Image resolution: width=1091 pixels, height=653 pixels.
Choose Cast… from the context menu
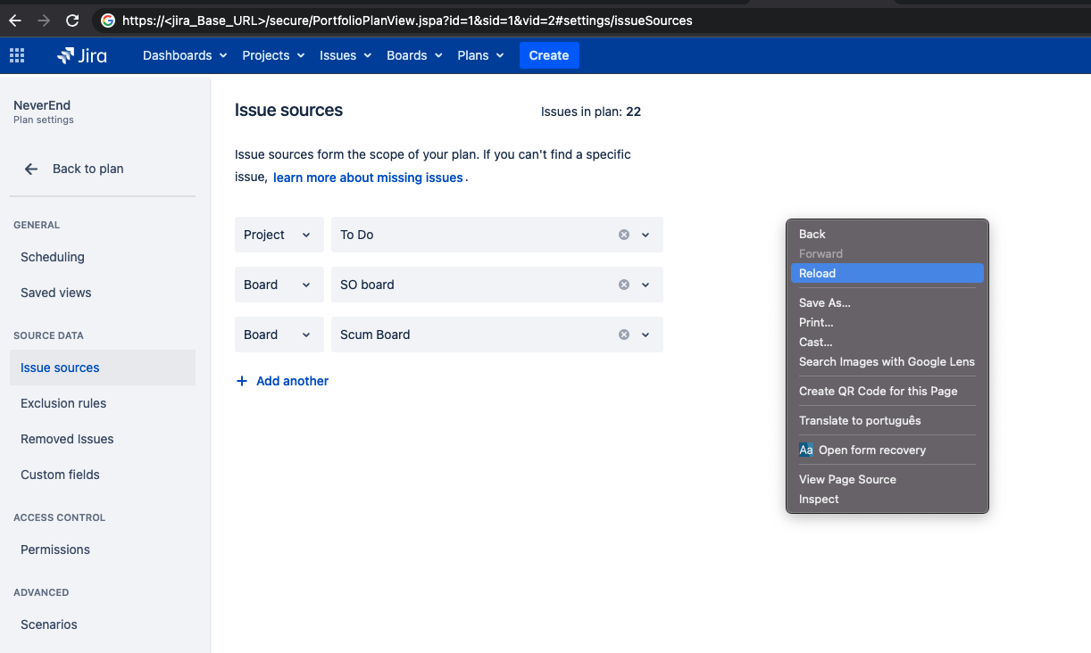[887, 342]
